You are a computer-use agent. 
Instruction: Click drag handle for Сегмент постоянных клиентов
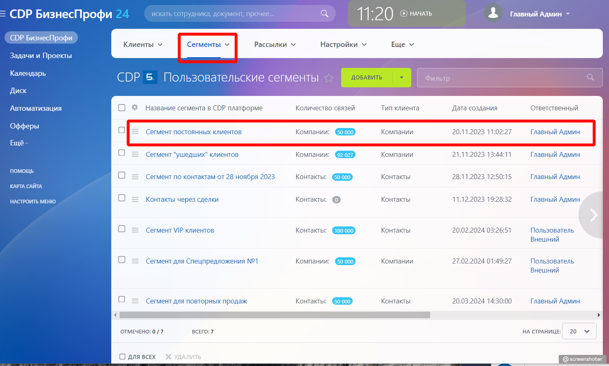point(135,132)
